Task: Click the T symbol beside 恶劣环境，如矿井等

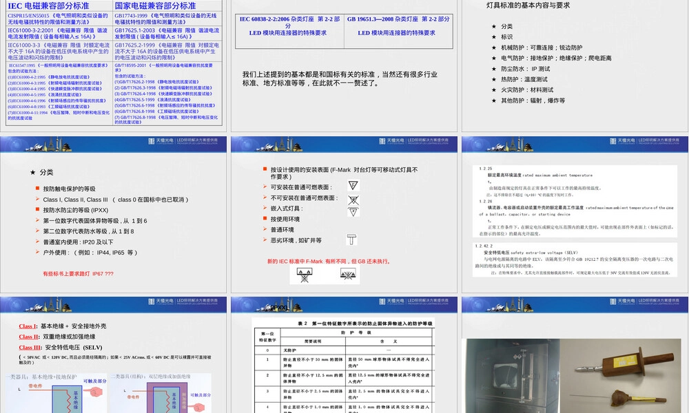Action: pos(351,240)
